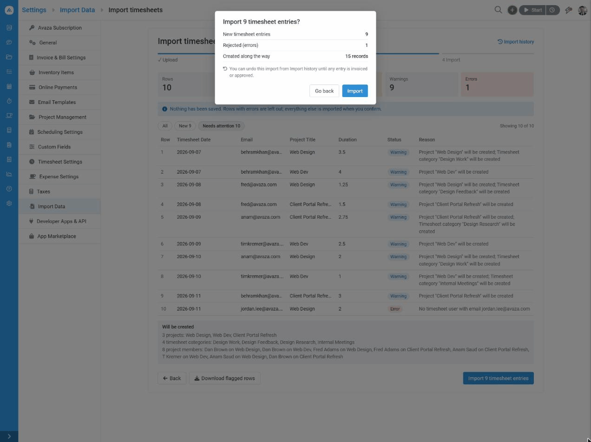This screenshot has width=591, height=442.
Task: Click the Avaza logo icon
Action: click(9, 10)
